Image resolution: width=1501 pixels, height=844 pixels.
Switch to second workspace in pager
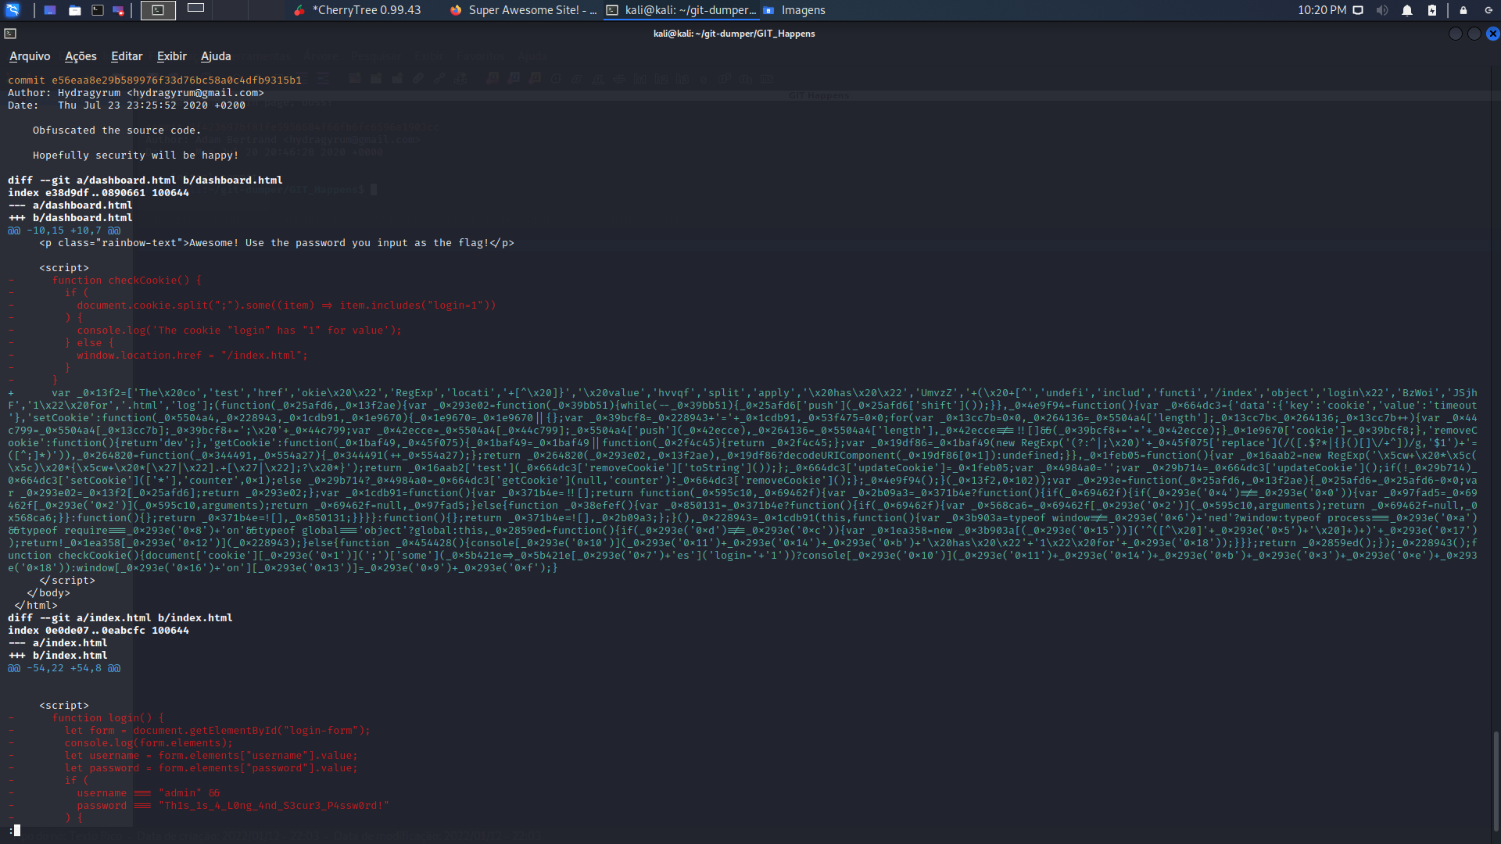(x=195, y=9)
